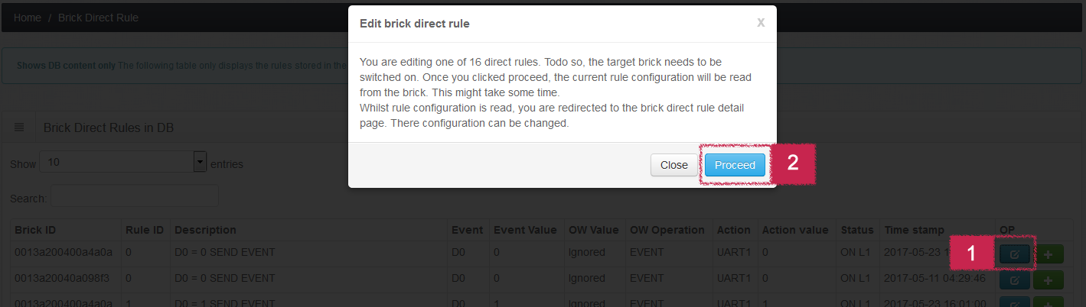Sort by OW Operation column header

click(667, 230)
